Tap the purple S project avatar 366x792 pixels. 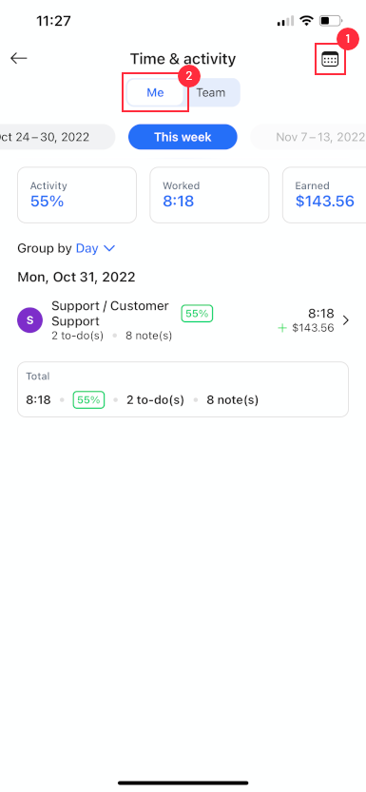click(x=29, y=320)
